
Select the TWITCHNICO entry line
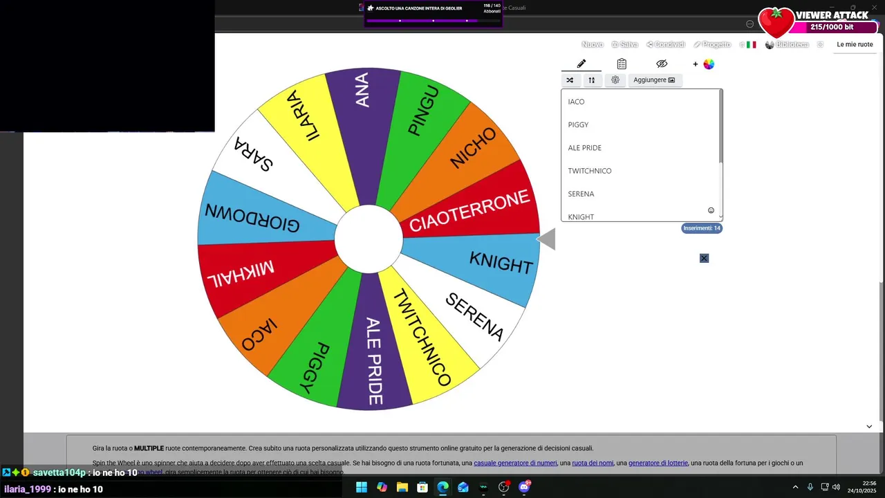pos(590,171)
